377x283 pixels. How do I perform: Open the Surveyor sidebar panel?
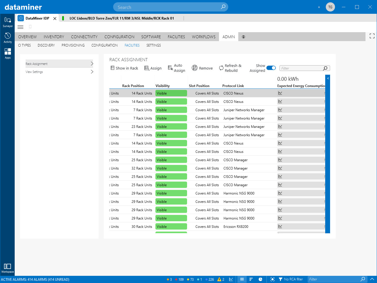tap(7, 22)
